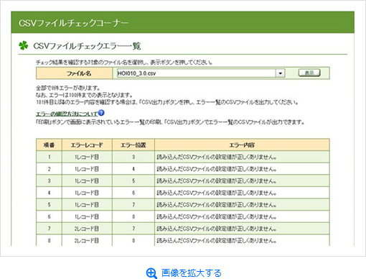This screenshot has height=279, width=366.
Task: Click the CSVファイルチェックエラー一覧 heading
Action: pyautogui.click(x=87, y=46)
